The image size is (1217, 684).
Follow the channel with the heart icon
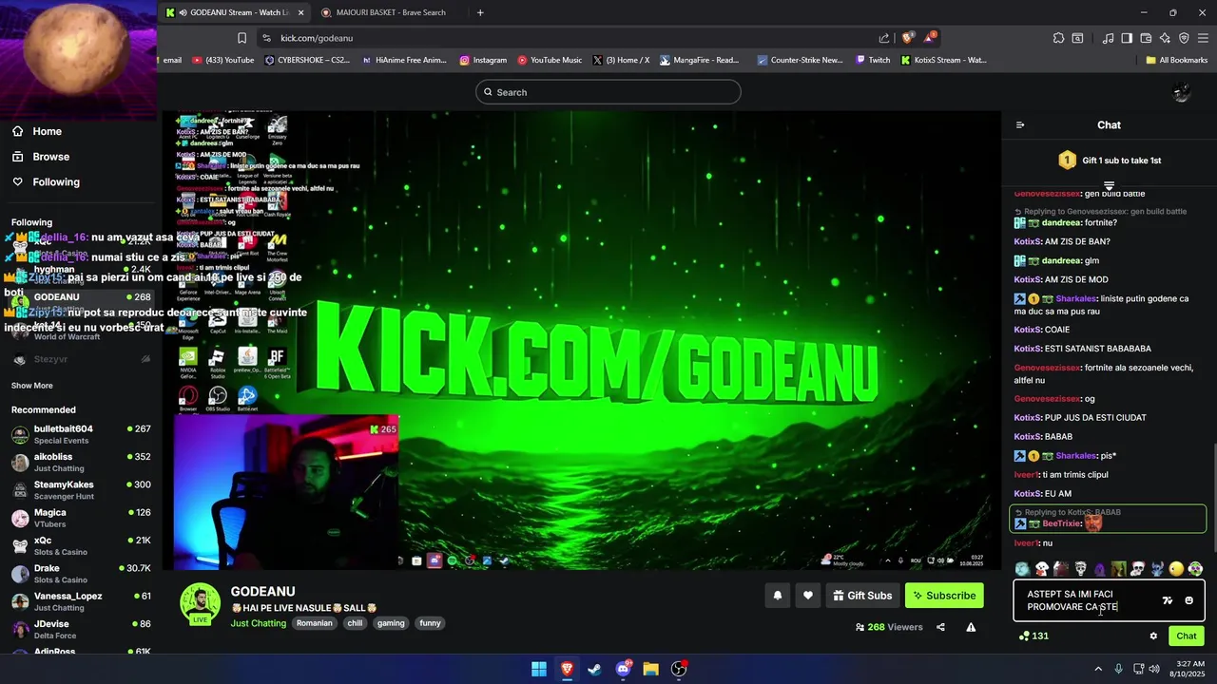coord(808,596)
